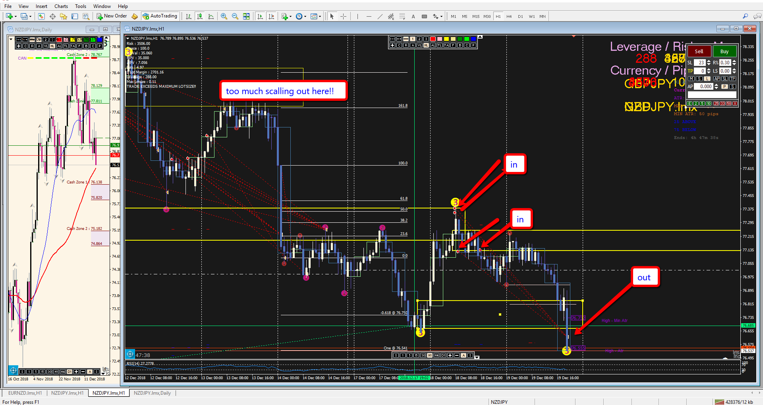The width and height of the screenshot is (763, 405).
Task: Click the Zoom Out magnifier
Action: [235, 16]
